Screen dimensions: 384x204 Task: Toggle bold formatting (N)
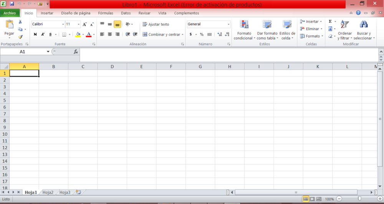pos(35,35)
